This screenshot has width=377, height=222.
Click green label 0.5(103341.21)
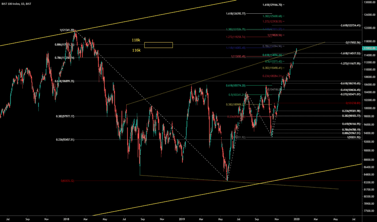coord(237,94)
